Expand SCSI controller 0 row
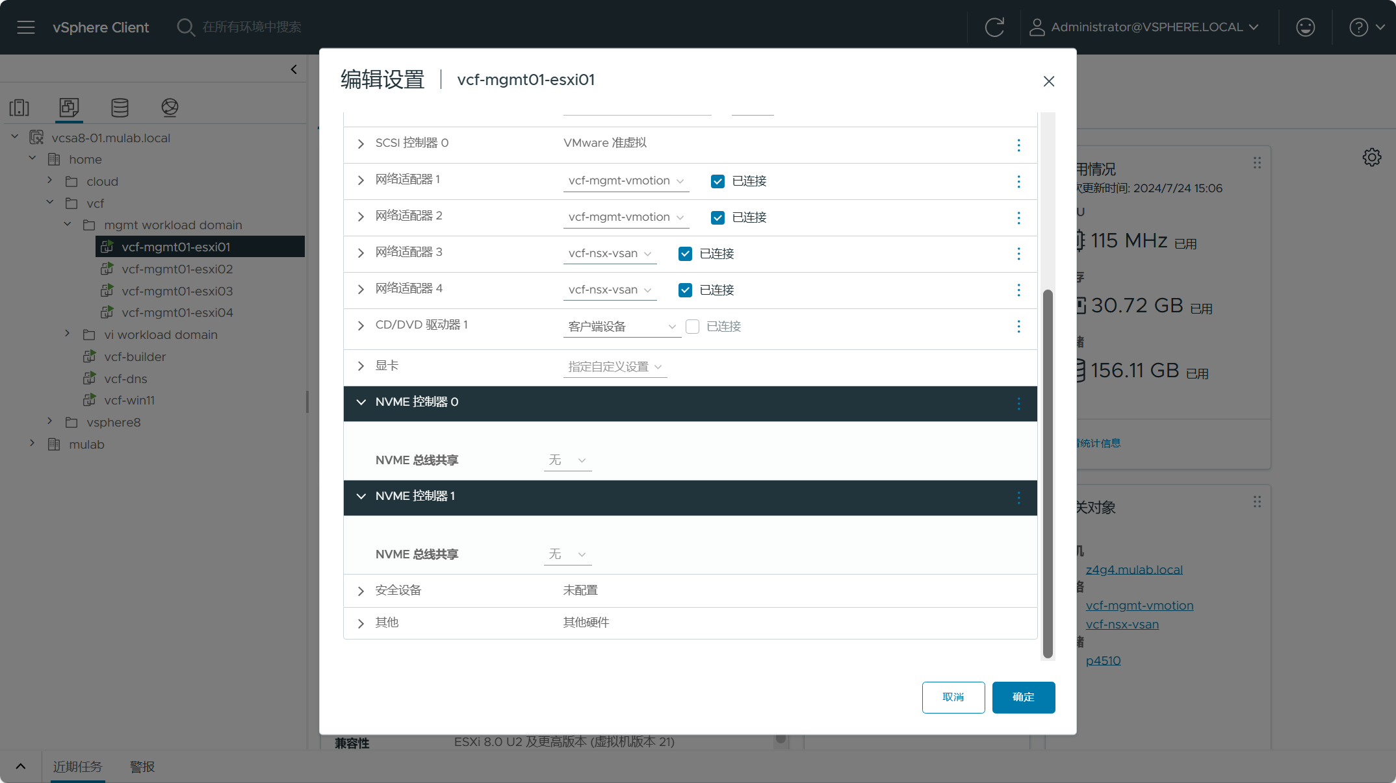The image size is (1396, 783). [x=361, y=143]
